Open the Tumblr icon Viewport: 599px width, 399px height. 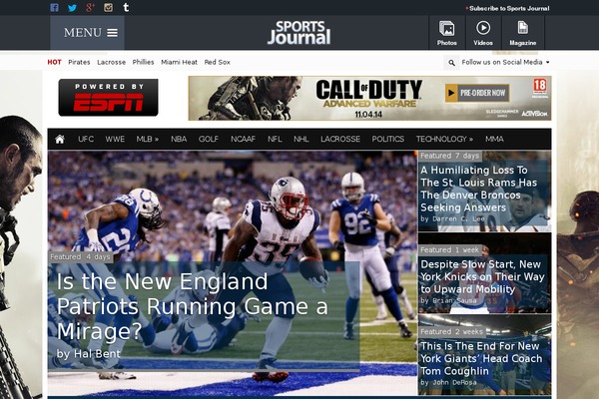point(126,7)
